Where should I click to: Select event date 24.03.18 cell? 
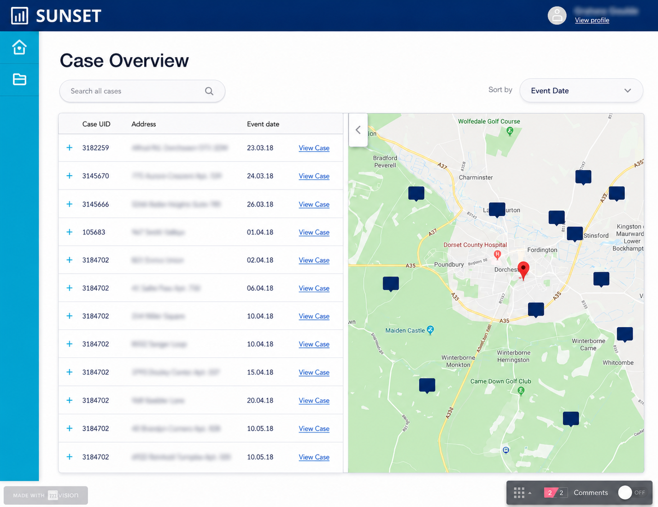click(x=260, y=176)
